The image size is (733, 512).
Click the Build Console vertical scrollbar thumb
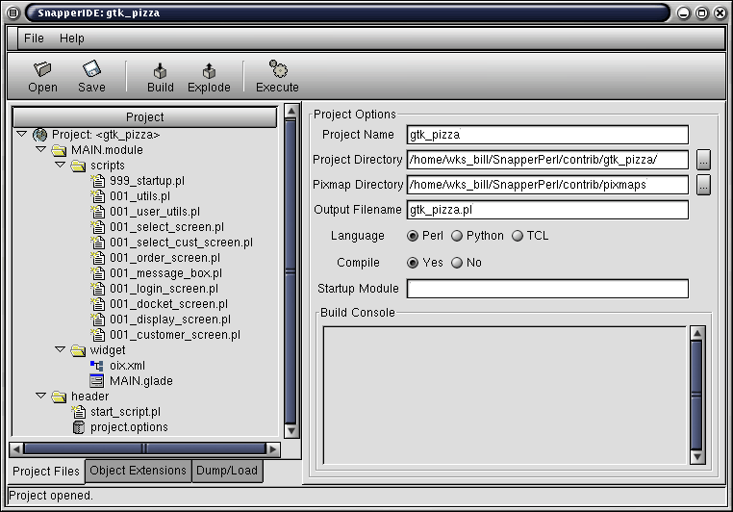[697, 395]
